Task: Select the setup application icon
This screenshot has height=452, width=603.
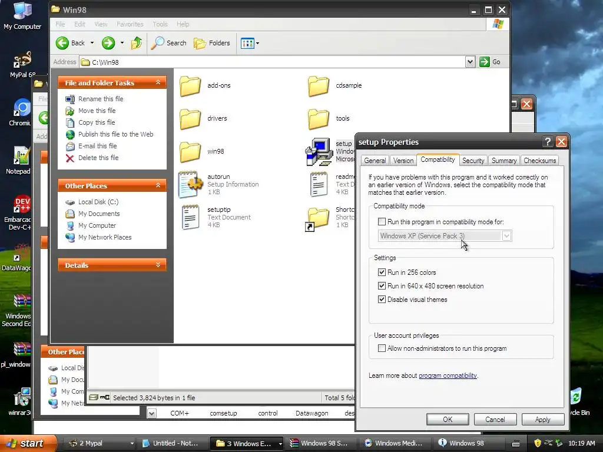Action: [x=319, y=152]
